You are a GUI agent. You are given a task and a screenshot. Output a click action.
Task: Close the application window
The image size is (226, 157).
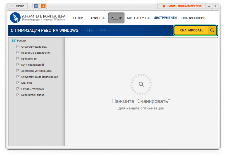tap(215, 6)
